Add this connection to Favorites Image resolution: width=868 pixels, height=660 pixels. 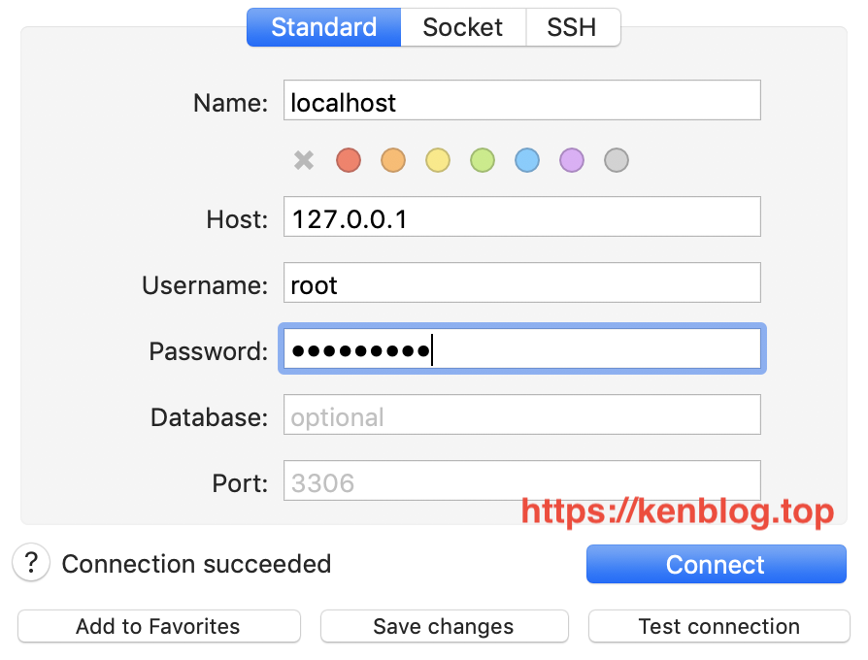click(159, 626)
